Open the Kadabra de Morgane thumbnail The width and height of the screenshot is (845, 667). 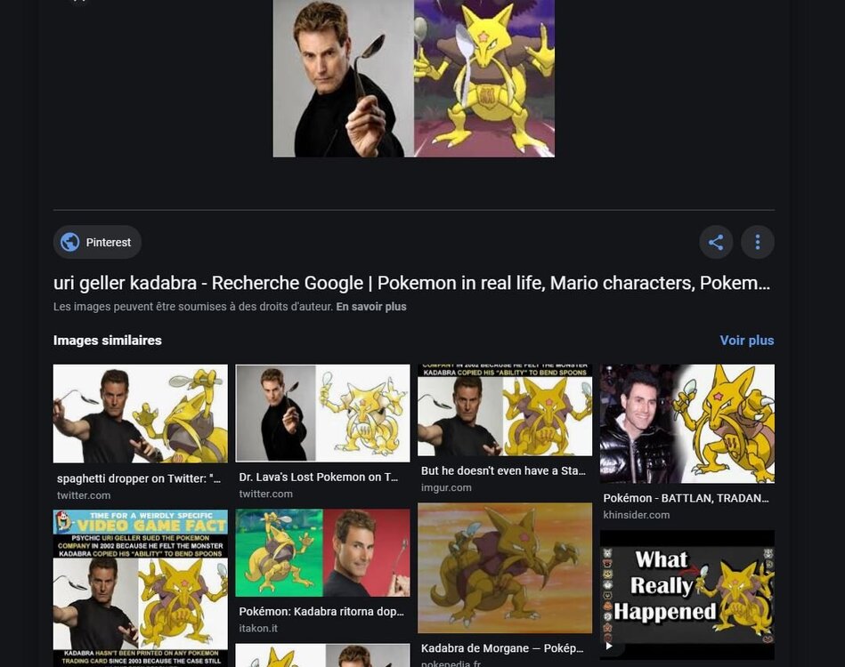coord(504,568)
